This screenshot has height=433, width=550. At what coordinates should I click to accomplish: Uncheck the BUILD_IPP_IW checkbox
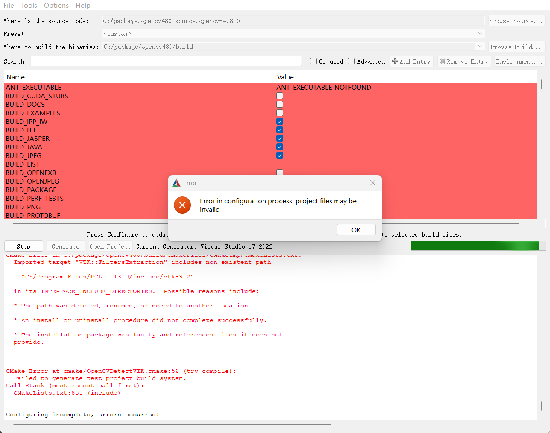pyautogui.click(x=280, y=121)
